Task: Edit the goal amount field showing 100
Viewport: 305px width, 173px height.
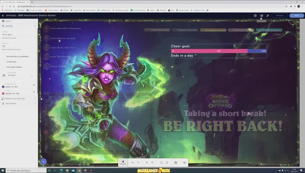Action: (x=19, y=46)
